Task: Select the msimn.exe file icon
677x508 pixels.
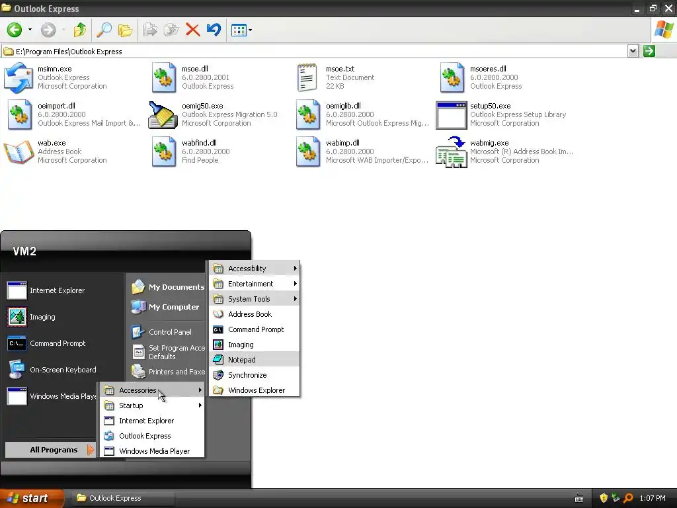Action: pos(19,78)
